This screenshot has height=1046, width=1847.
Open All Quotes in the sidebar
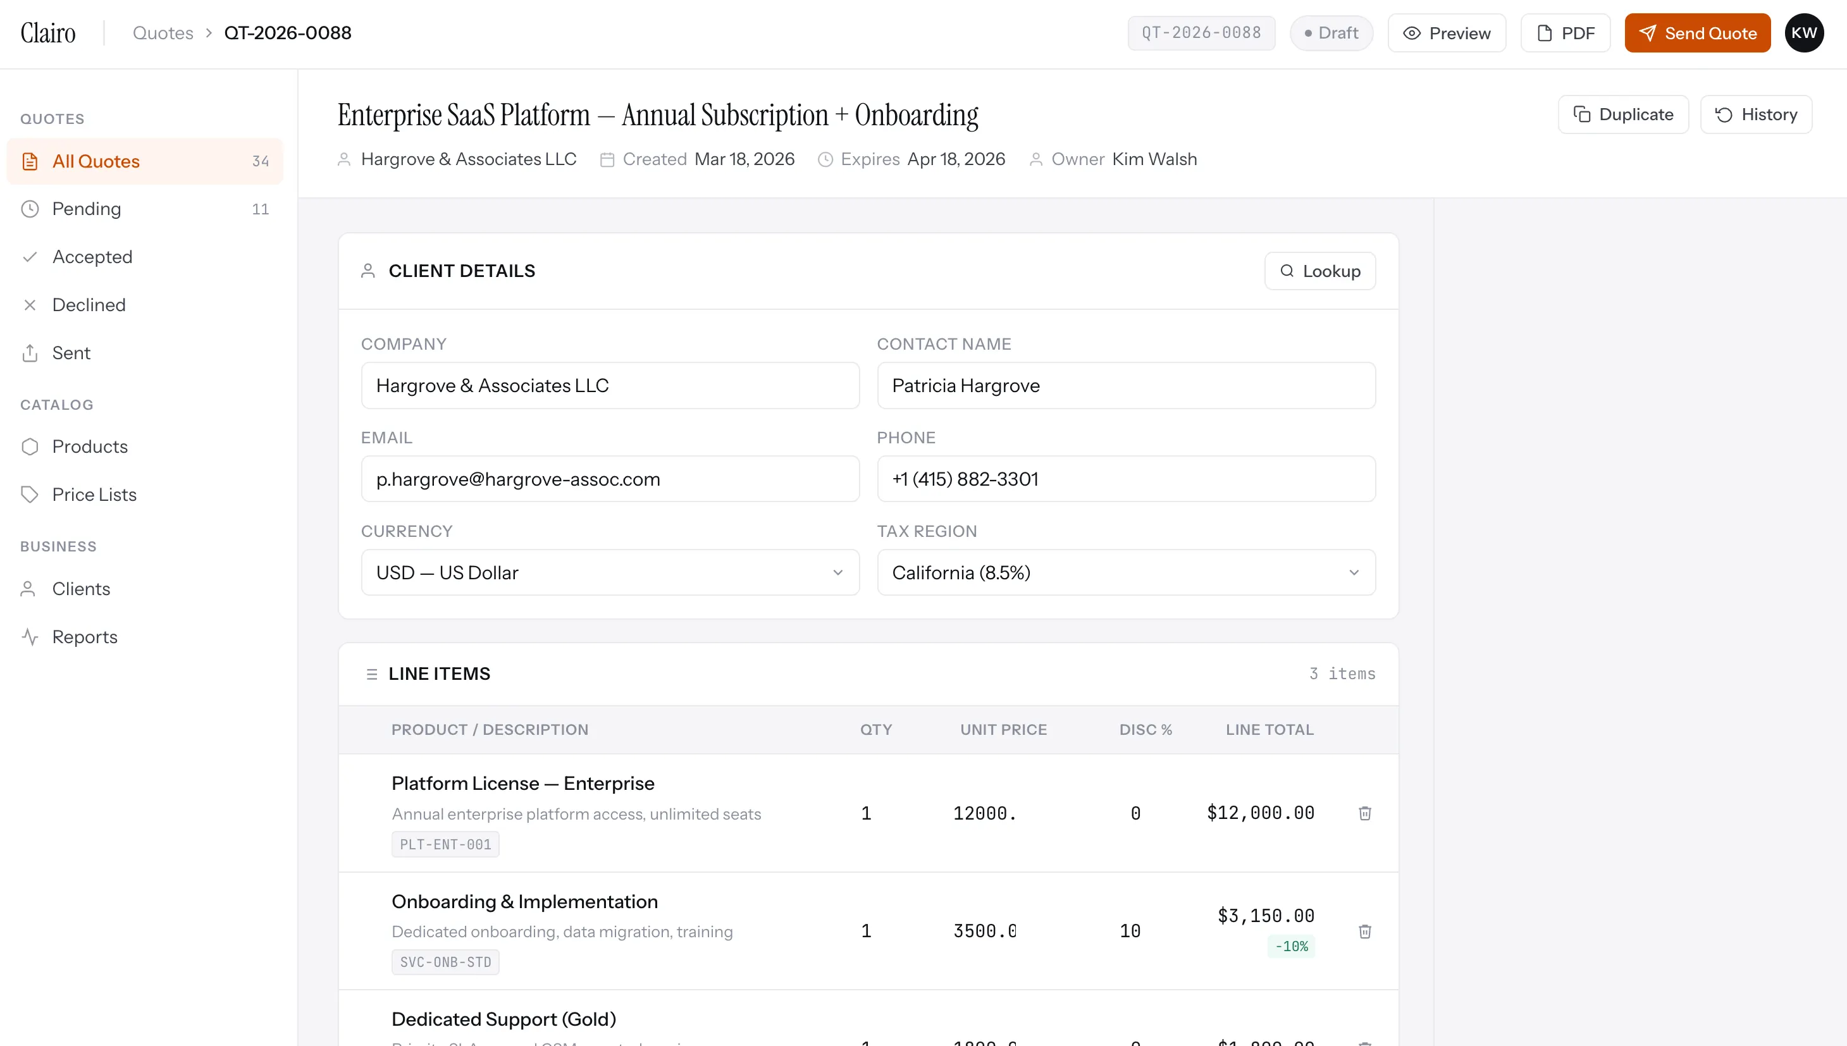pyautogui.click(x=144, y=162)
